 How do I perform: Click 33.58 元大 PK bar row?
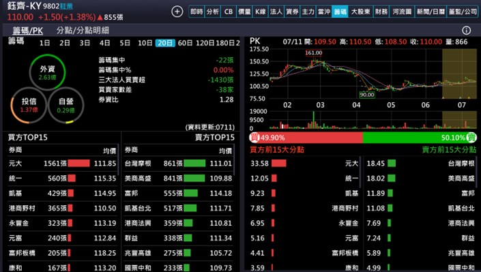[x=304, y=164]
